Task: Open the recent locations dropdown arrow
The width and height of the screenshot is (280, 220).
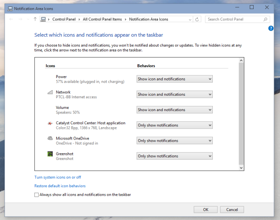Action: click(28, 19)
